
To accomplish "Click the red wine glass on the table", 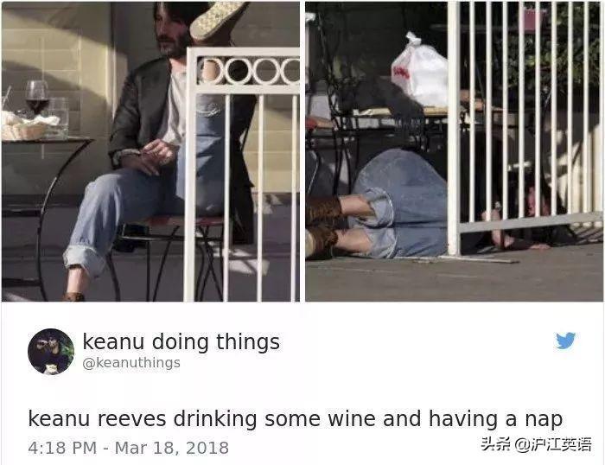I will point(37,98).
